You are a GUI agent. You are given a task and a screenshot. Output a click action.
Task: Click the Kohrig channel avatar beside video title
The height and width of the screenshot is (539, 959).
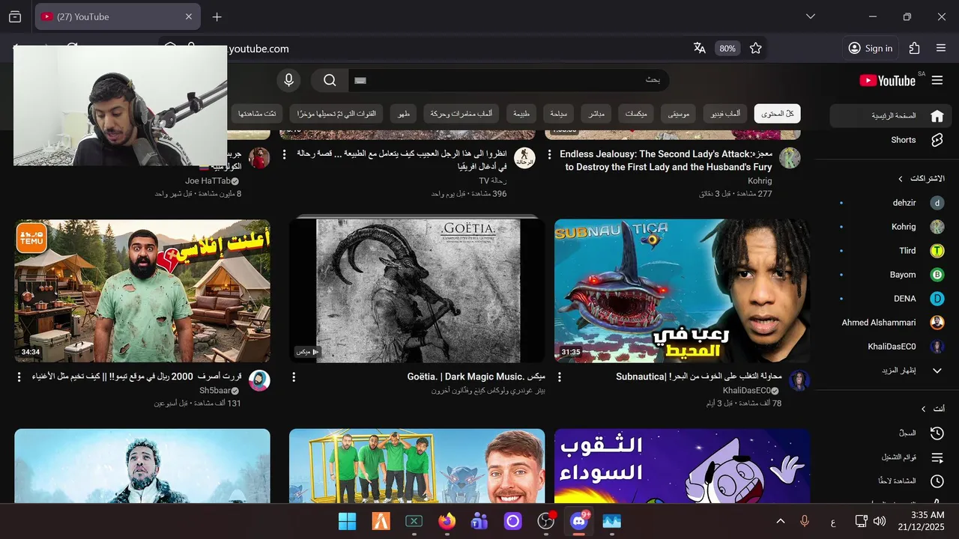(x=790, y=158)
